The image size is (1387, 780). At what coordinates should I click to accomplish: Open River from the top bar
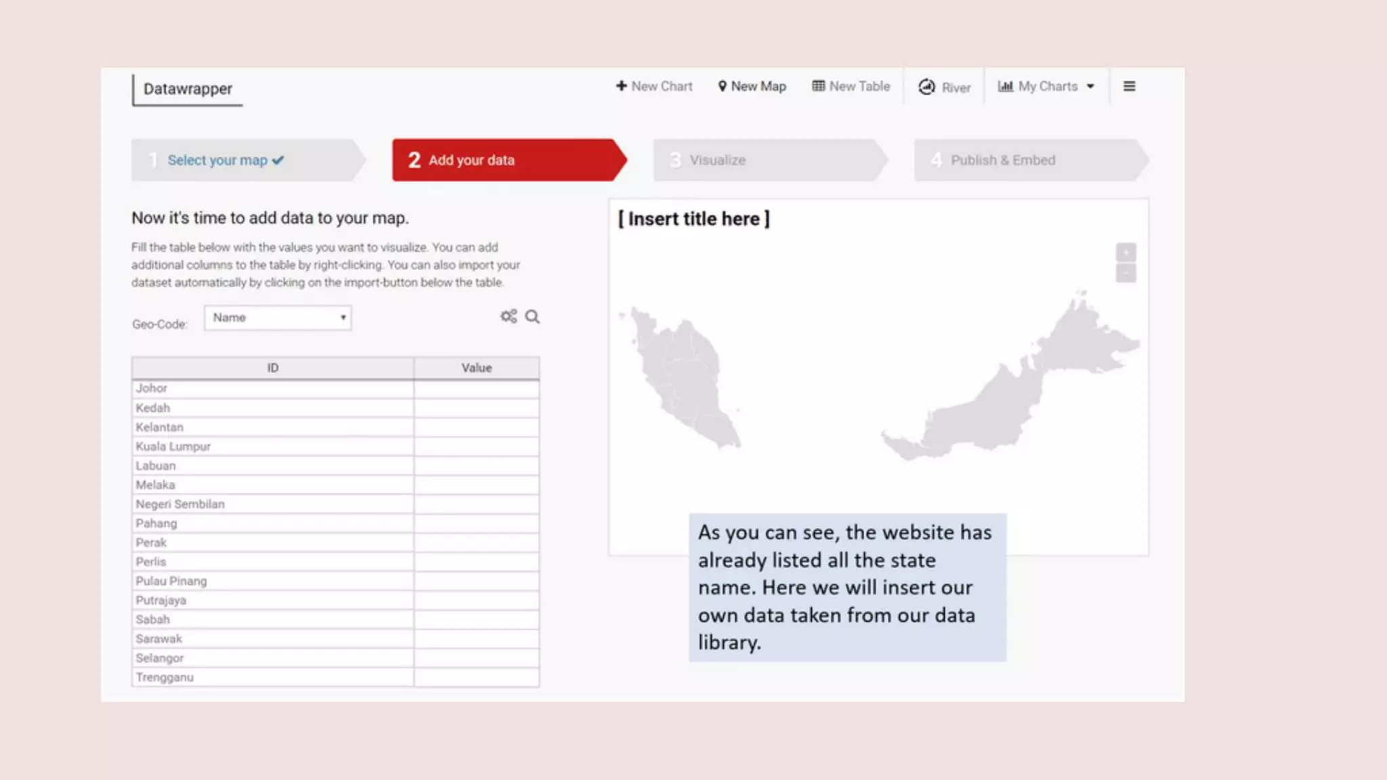(944, 87)
